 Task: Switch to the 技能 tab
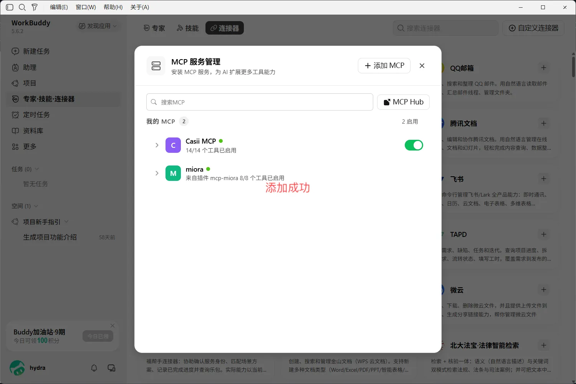pos(187,28)
